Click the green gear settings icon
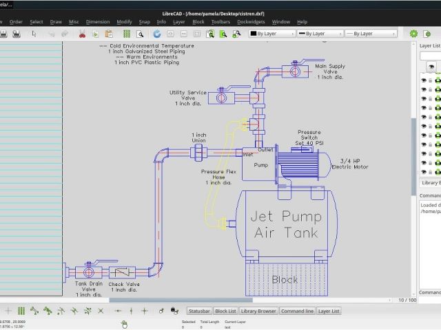 413,33
